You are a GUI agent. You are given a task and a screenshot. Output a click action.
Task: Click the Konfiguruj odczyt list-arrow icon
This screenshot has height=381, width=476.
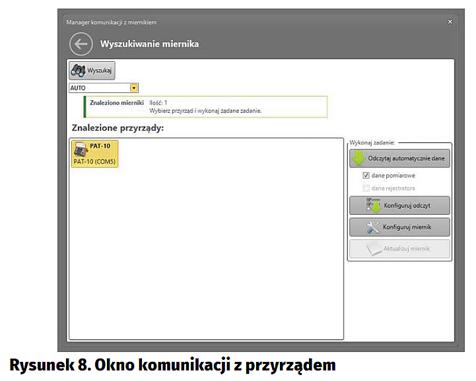click(x=373, y=206)
